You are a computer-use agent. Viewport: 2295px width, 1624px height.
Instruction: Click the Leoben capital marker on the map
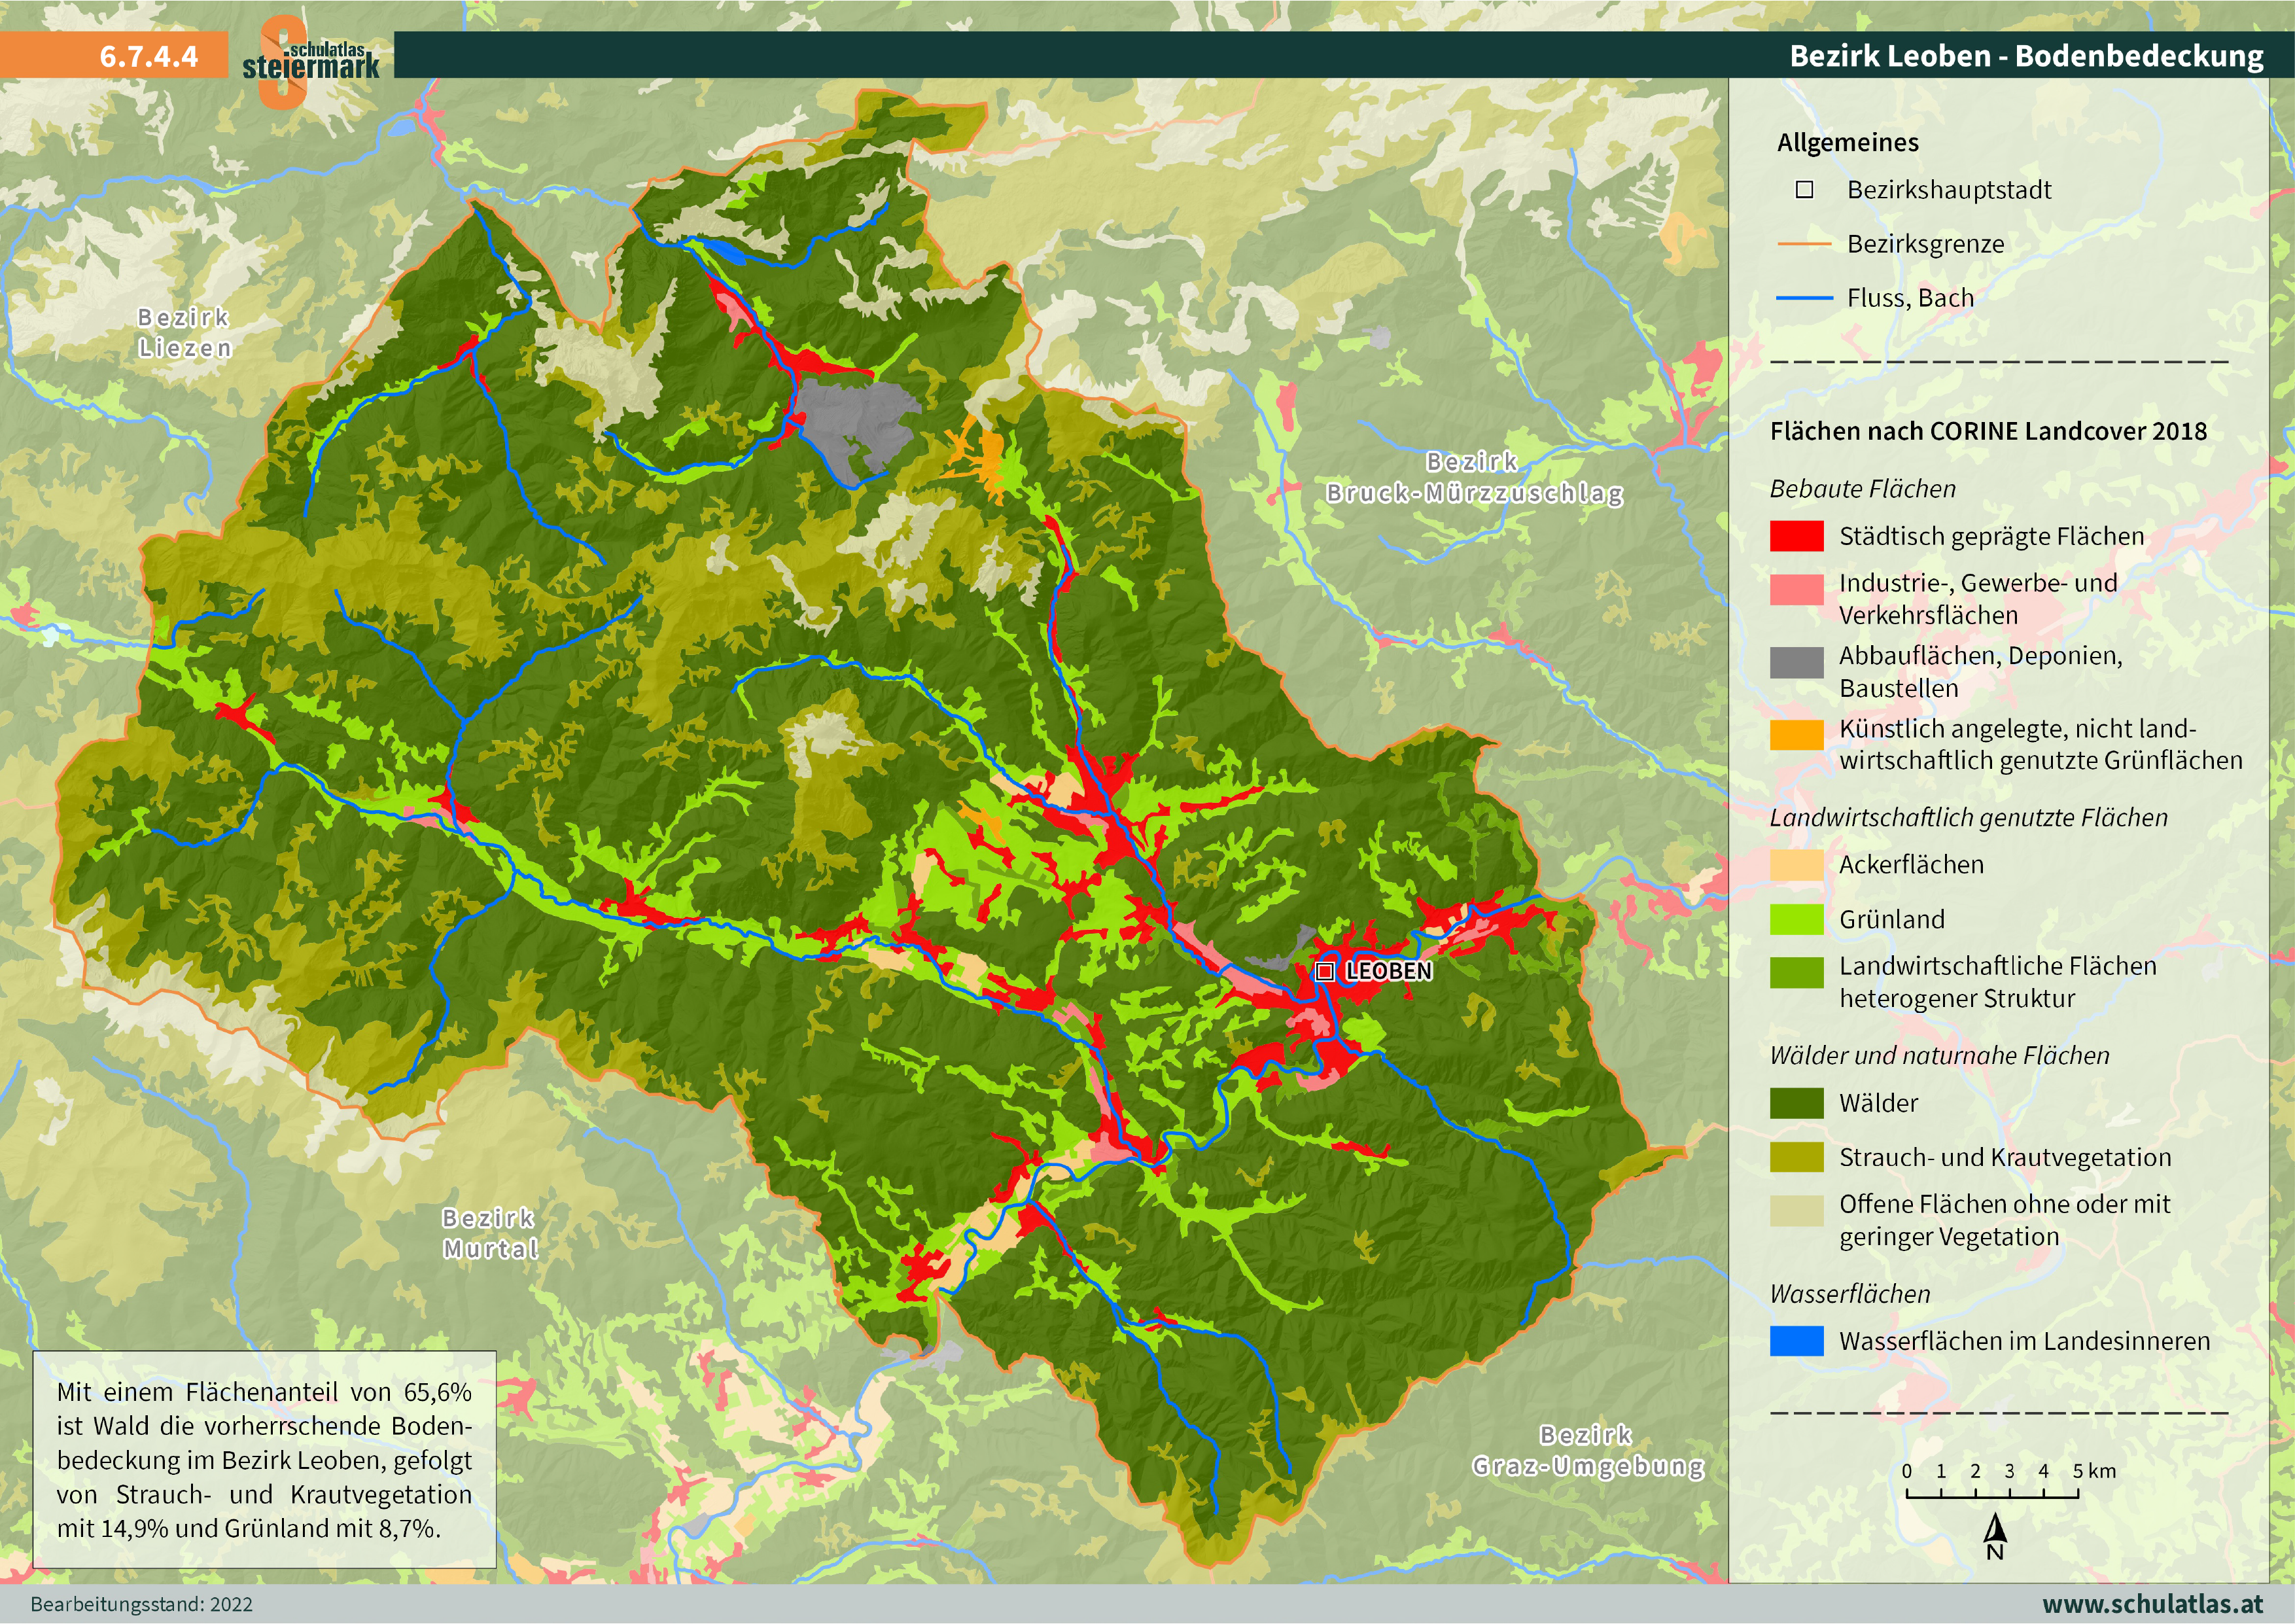point(1324,971)
